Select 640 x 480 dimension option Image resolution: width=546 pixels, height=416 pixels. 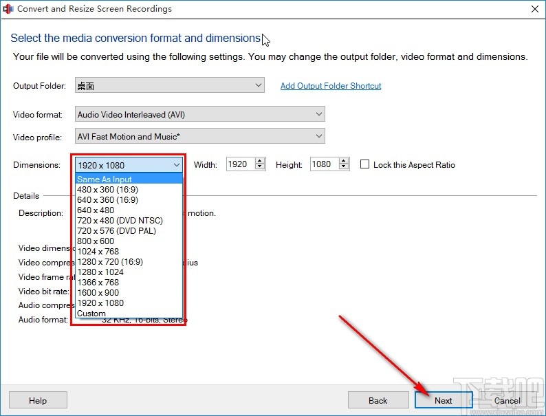coord(129,210)
